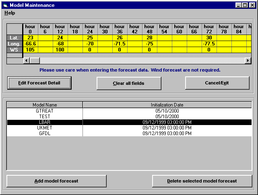Click the Cancel/Exit button
Screen dimensions: 258x195
[x=217, y=83]
